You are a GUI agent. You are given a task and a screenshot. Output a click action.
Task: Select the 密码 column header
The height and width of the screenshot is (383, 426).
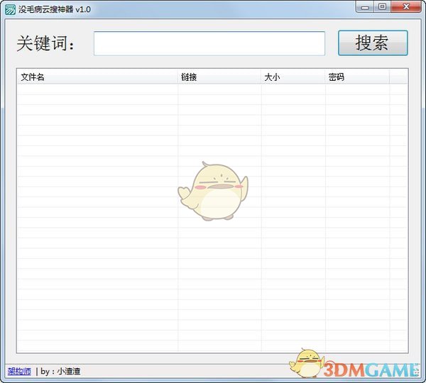[357, 77]
